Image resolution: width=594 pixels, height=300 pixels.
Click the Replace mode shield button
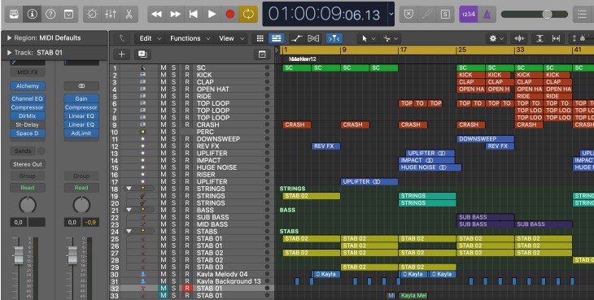[x=408, y=15]
